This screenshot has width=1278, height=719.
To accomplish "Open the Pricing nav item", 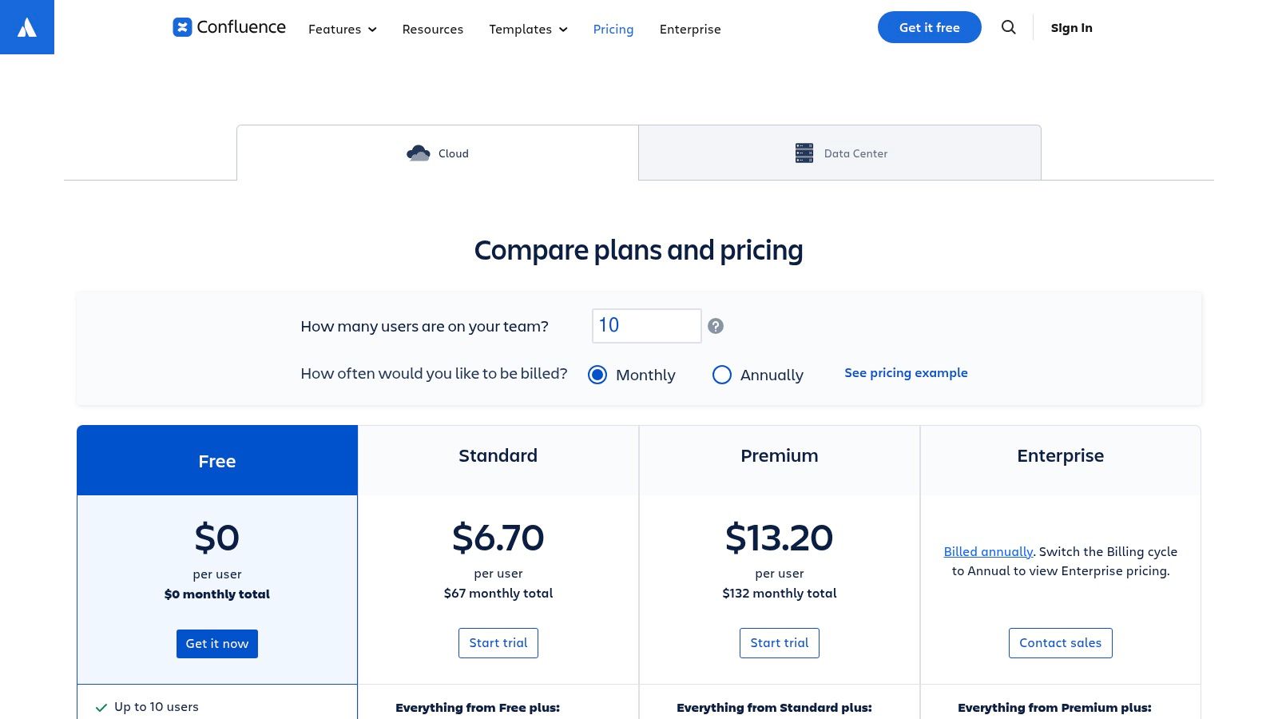I will 613,29.
